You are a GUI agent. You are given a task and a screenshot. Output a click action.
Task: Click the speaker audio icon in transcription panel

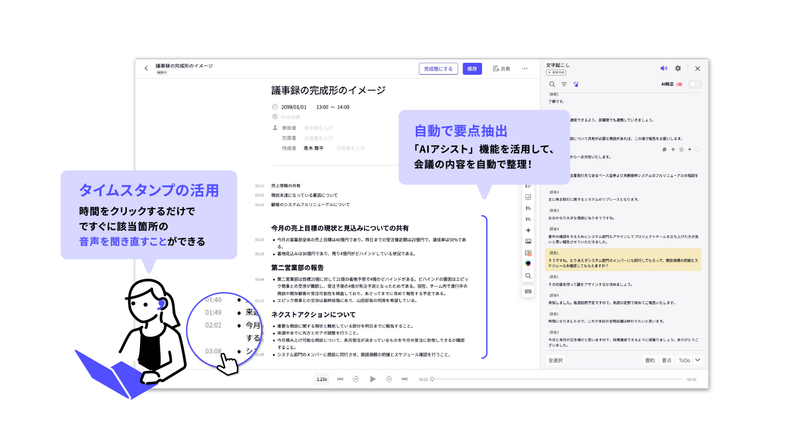(x=663, y=68)
